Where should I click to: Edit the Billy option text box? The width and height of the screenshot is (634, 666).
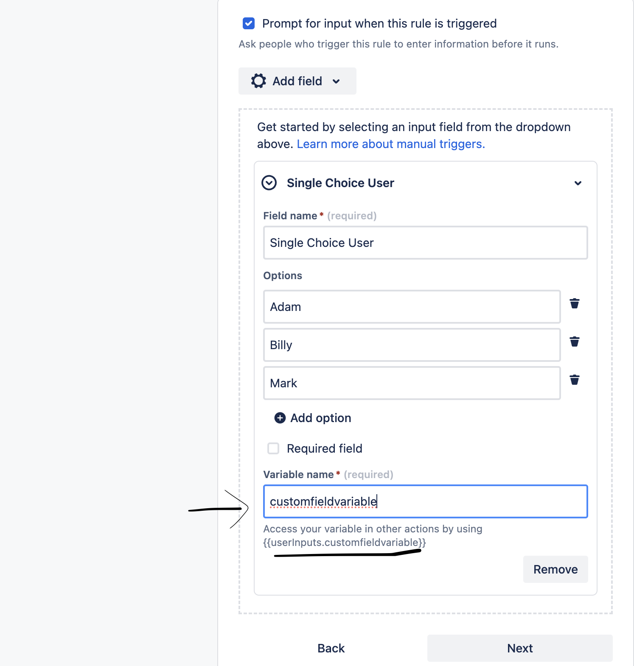point(412,345)
